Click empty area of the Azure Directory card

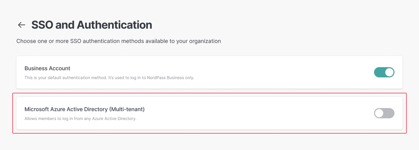[x=255, y=113]
